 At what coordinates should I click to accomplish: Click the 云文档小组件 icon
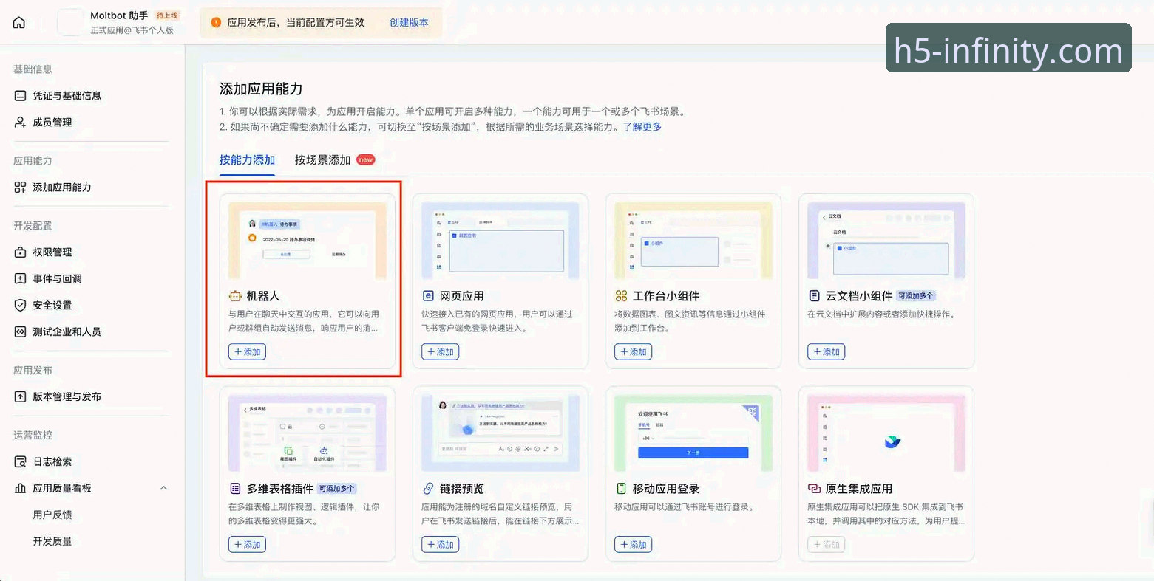click(814, 296)
